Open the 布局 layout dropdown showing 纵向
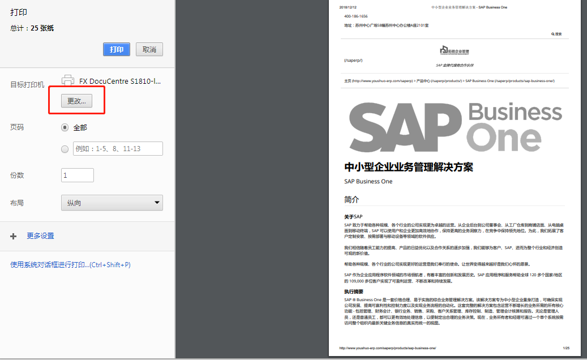This screenshot has height=360, width=587. [x=112, y=203]
